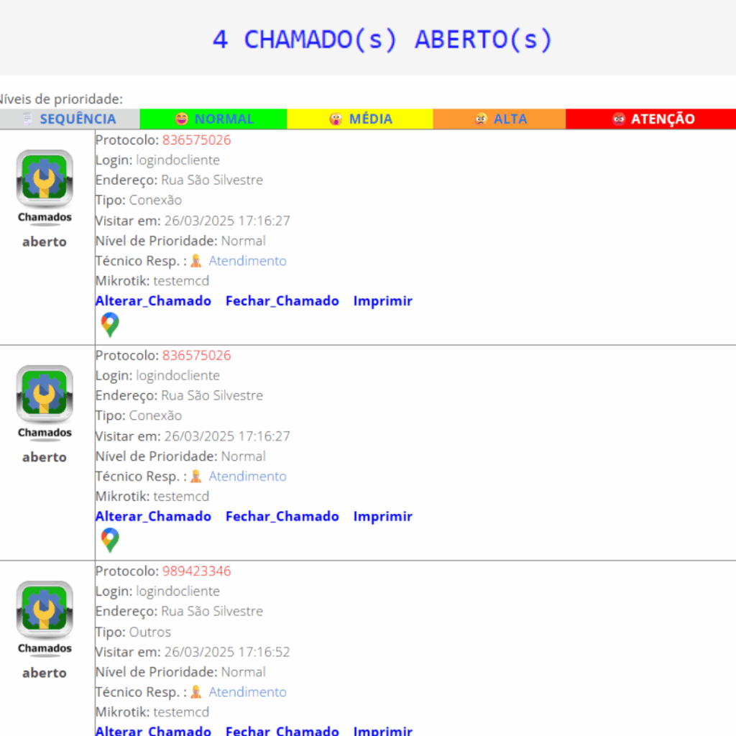The height and width of the screenshot is (736, 736).
Task: Click Imprimir in the second ticket
Action: (x=382, y=517)
